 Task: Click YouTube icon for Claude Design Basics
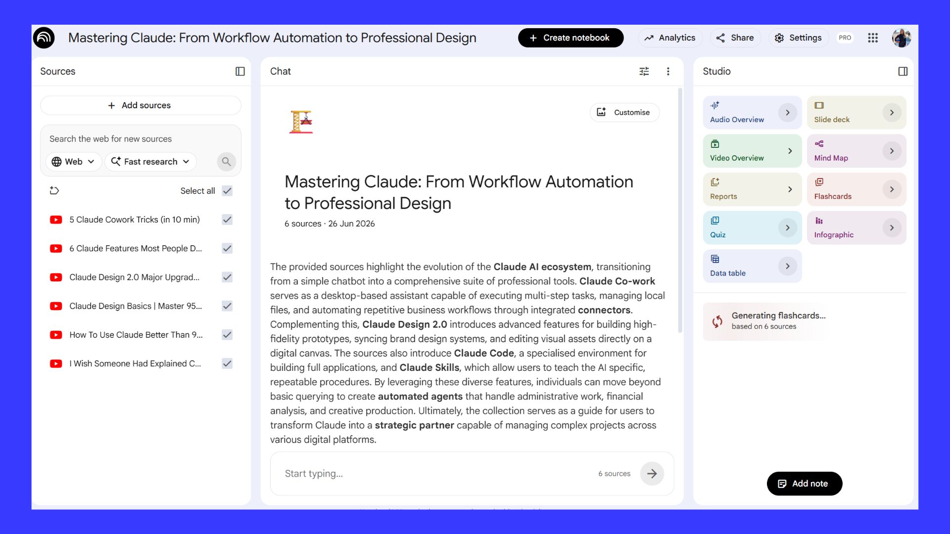[56, 306]
